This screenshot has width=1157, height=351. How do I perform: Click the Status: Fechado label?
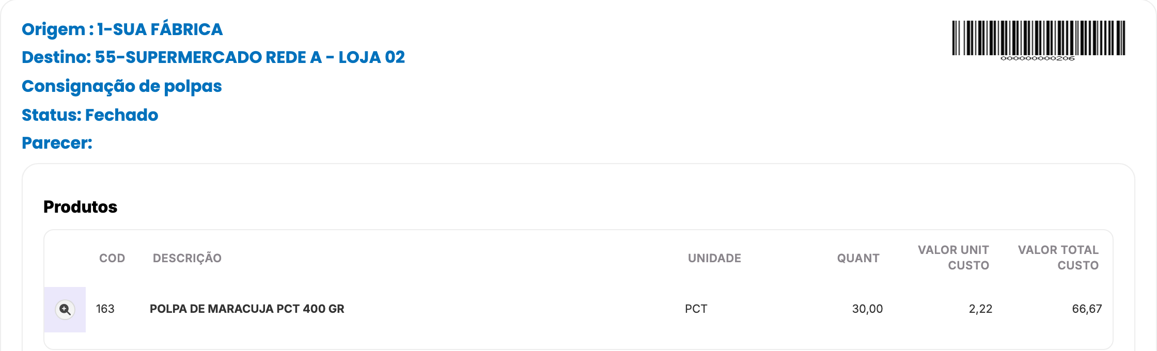tap(90, 115)
